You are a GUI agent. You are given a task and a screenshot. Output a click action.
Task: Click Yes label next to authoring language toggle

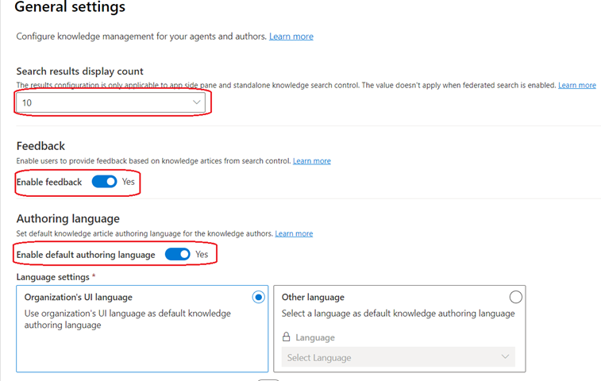202,254
